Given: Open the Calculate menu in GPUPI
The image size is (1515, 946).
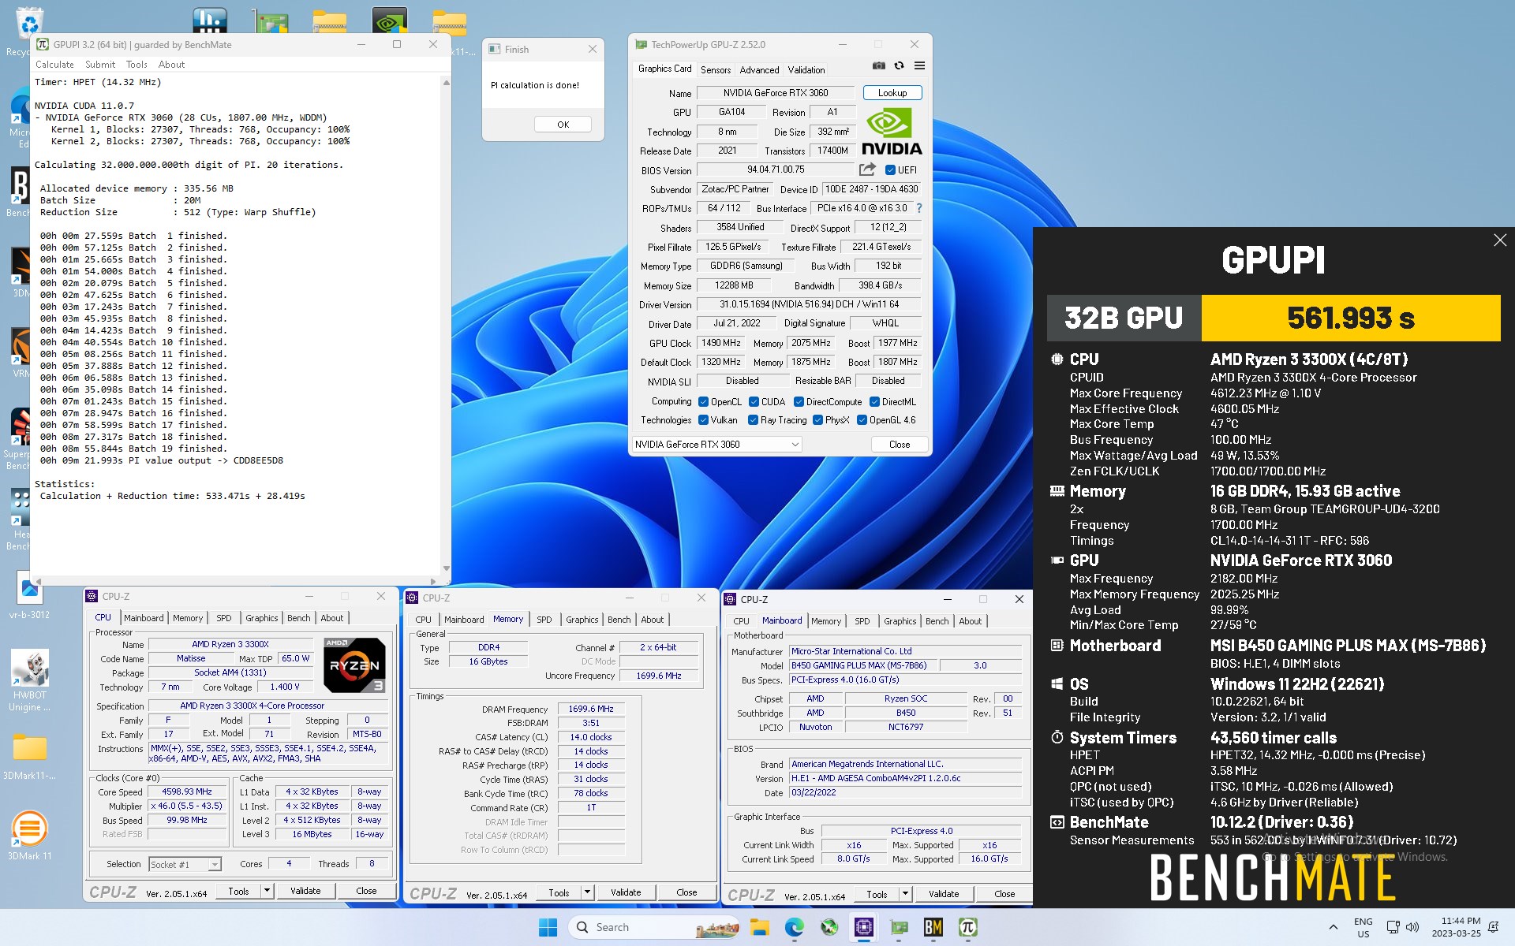Looking at the screenshot, I should 54,65.
